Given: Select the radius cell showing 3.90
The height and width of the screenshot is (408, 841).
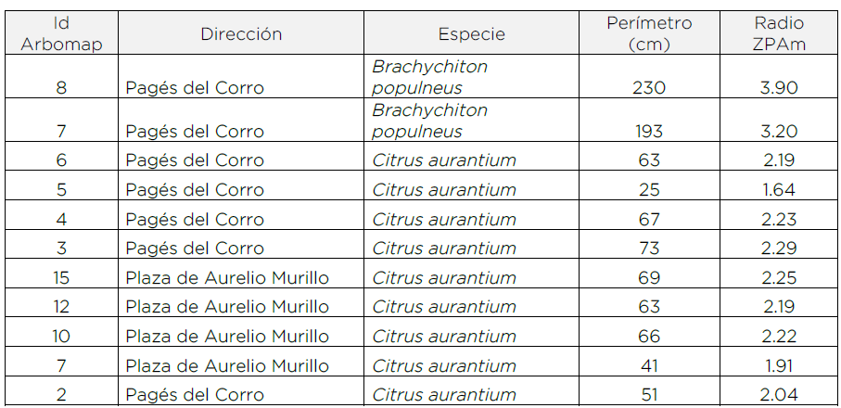Looking at the screenshot, I should click(x=779, y=88).
